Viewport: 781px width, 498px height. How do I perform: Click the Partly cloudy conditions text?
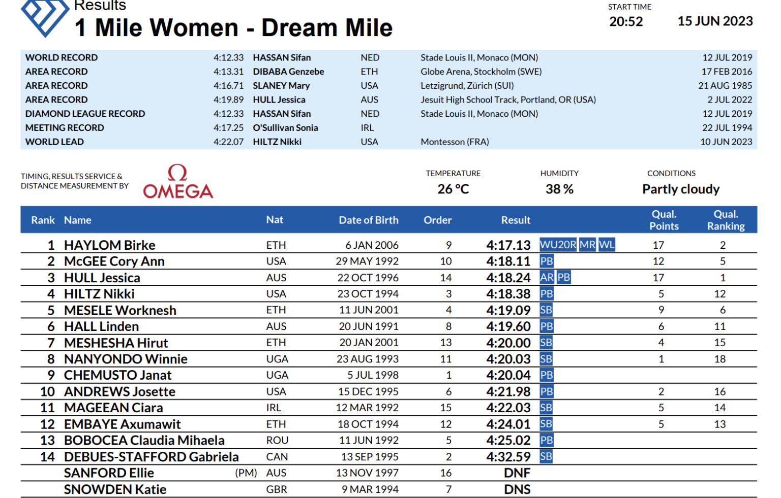coord(681,189)
